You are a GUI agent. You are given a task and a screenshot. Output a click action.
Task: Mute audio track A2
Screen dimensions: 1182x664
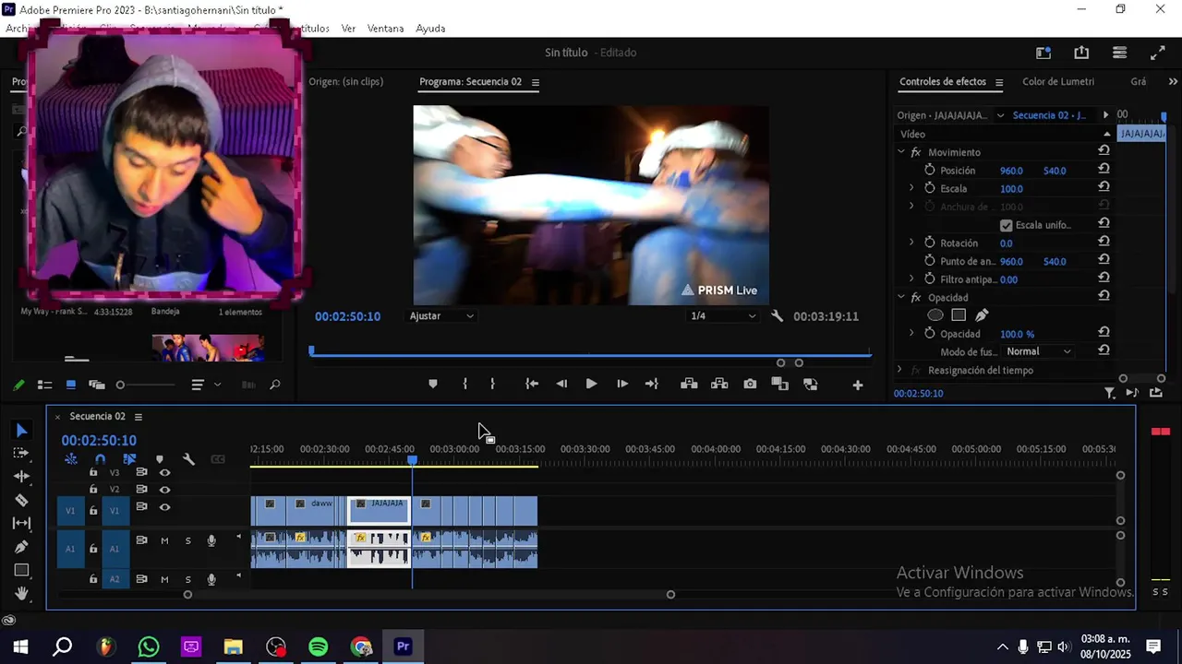164,580
